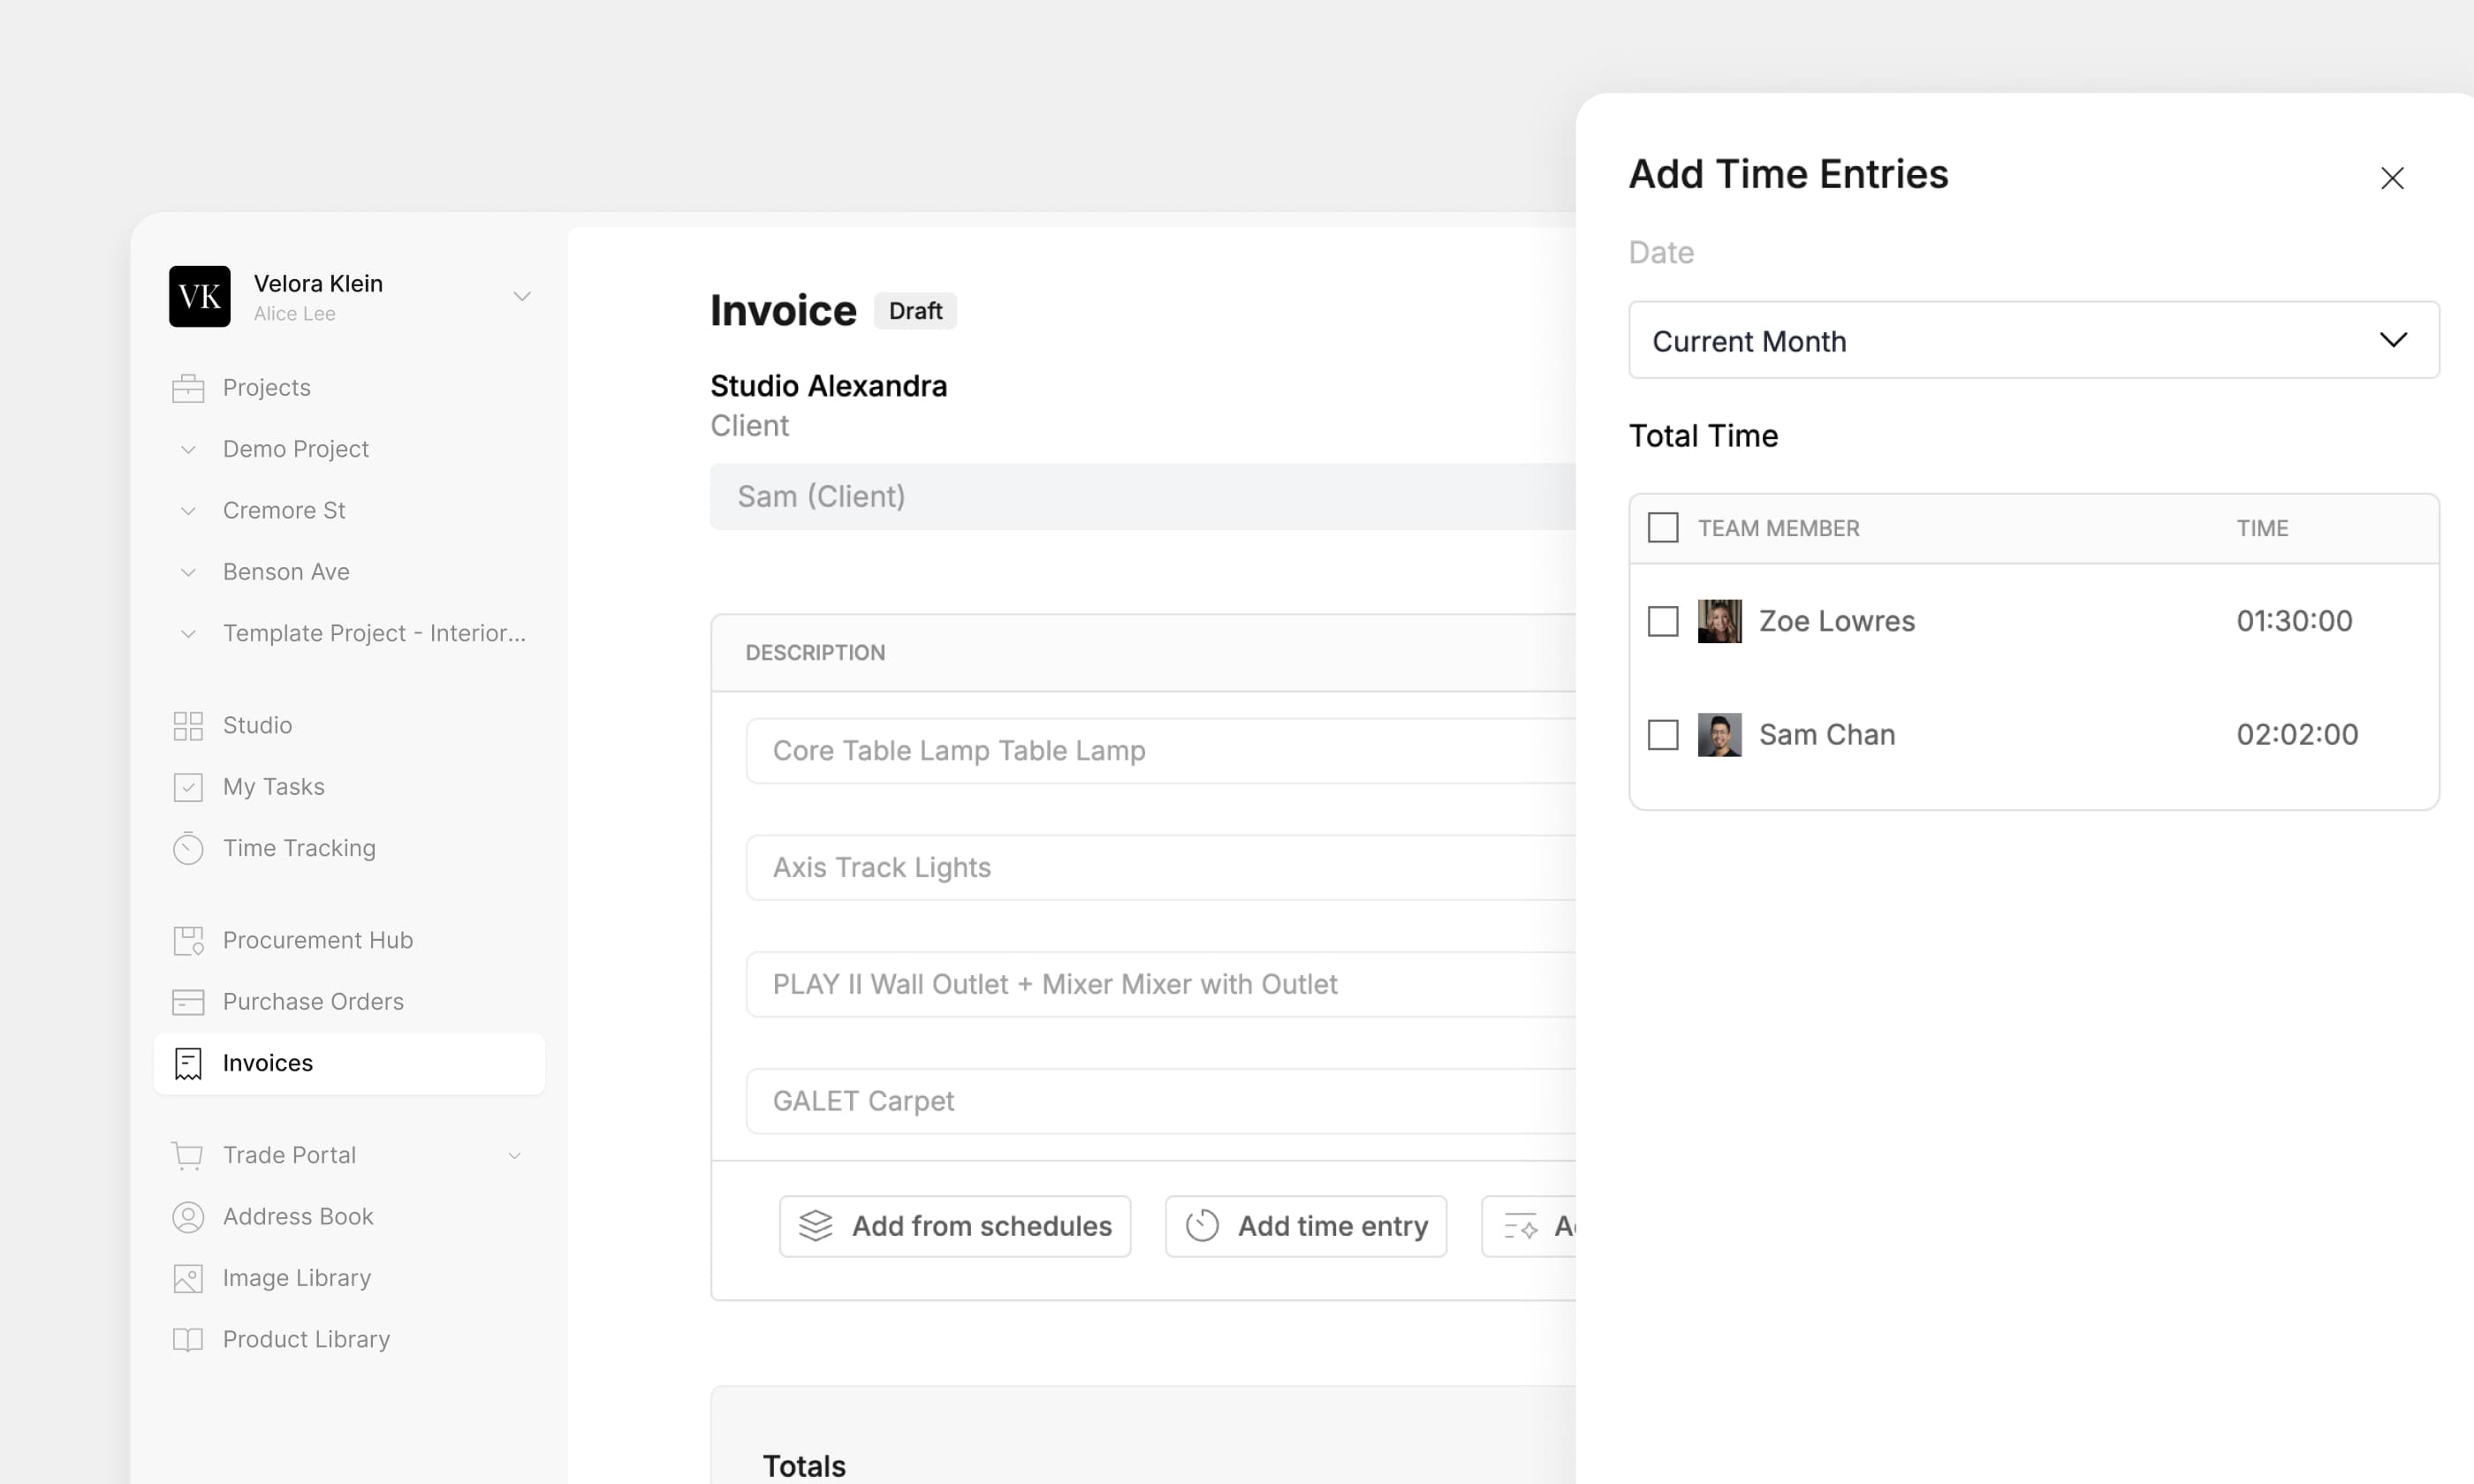This screenshot has height=1484, width=2474.
Task: Click the Trade Portal cart icon
Action: [188, 1156]
